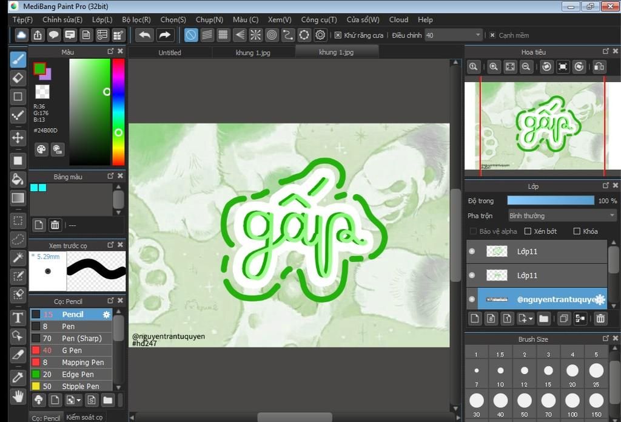Screen dimensions: 621x422
Task: Undock the Brush Size panel
Action: [606, 338]
